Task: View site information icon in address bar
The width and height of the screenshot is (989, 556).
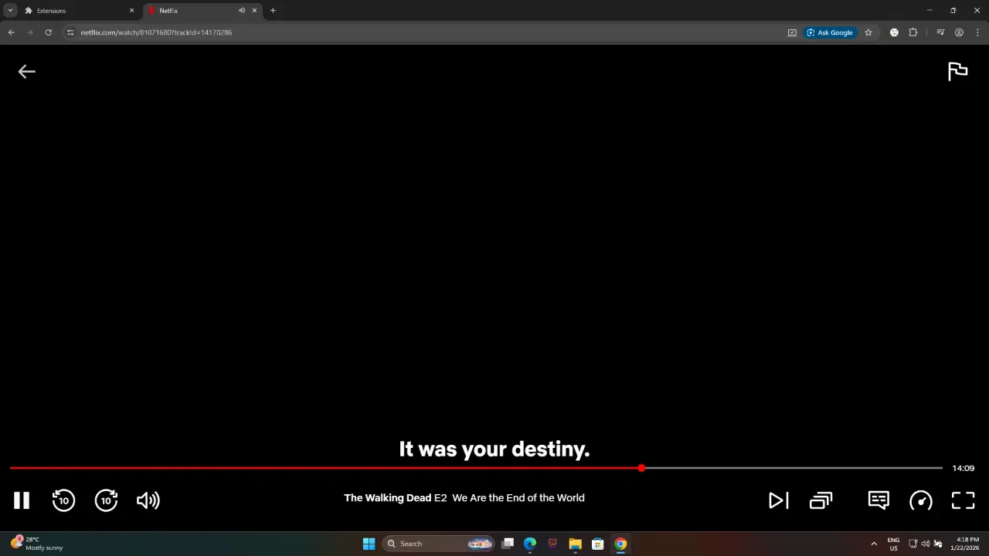Action: pos(70,32)
